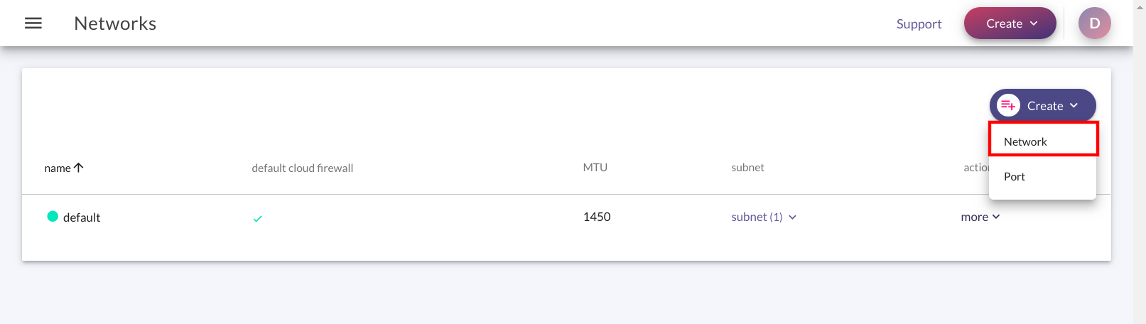Click the default cloud firewall column header
The width and height of the screenshot is (1146, 324).
(x=303, y=168)
